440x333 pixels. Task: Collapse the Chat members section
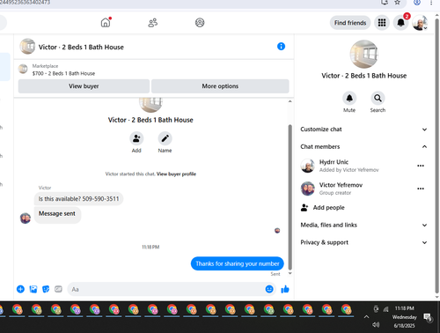coord(363,146)
